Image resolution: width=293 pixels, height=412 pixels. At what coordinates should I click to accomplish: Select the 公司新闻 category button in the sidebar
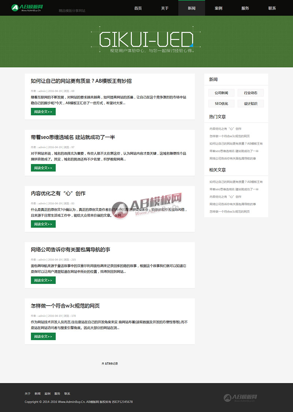click(221, 93)
